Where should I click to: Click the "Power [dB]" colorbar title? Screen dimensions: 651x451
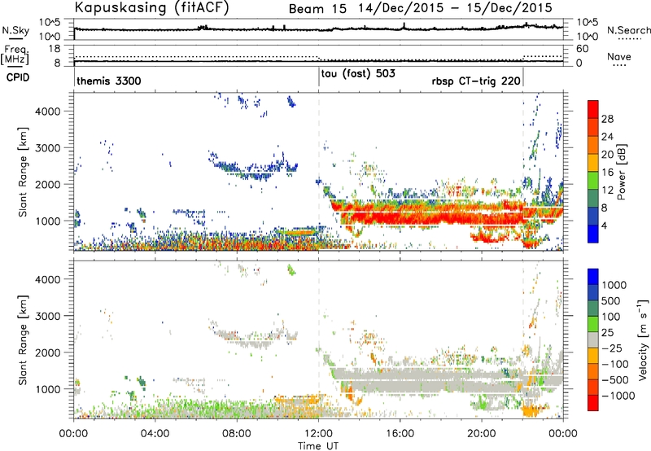click(622, 172)
